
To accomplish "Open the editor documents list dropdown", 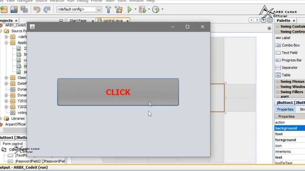I will [x=264, y=20].
